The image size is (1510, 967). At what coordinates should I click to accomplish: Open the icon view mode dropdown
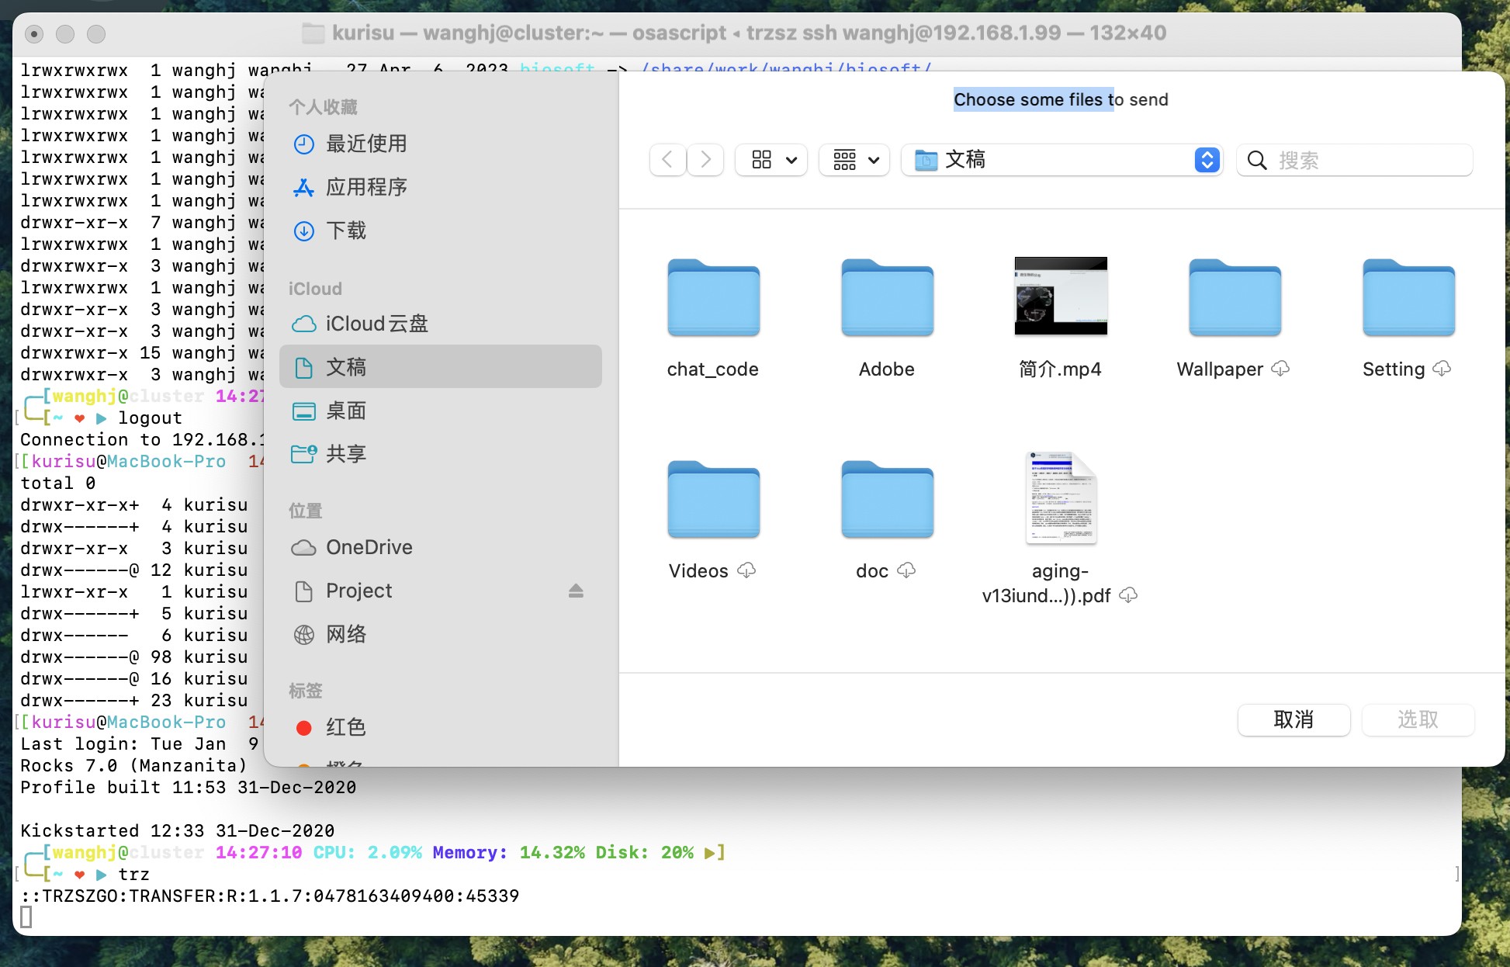pyautogui.click(x=772, y=160)
